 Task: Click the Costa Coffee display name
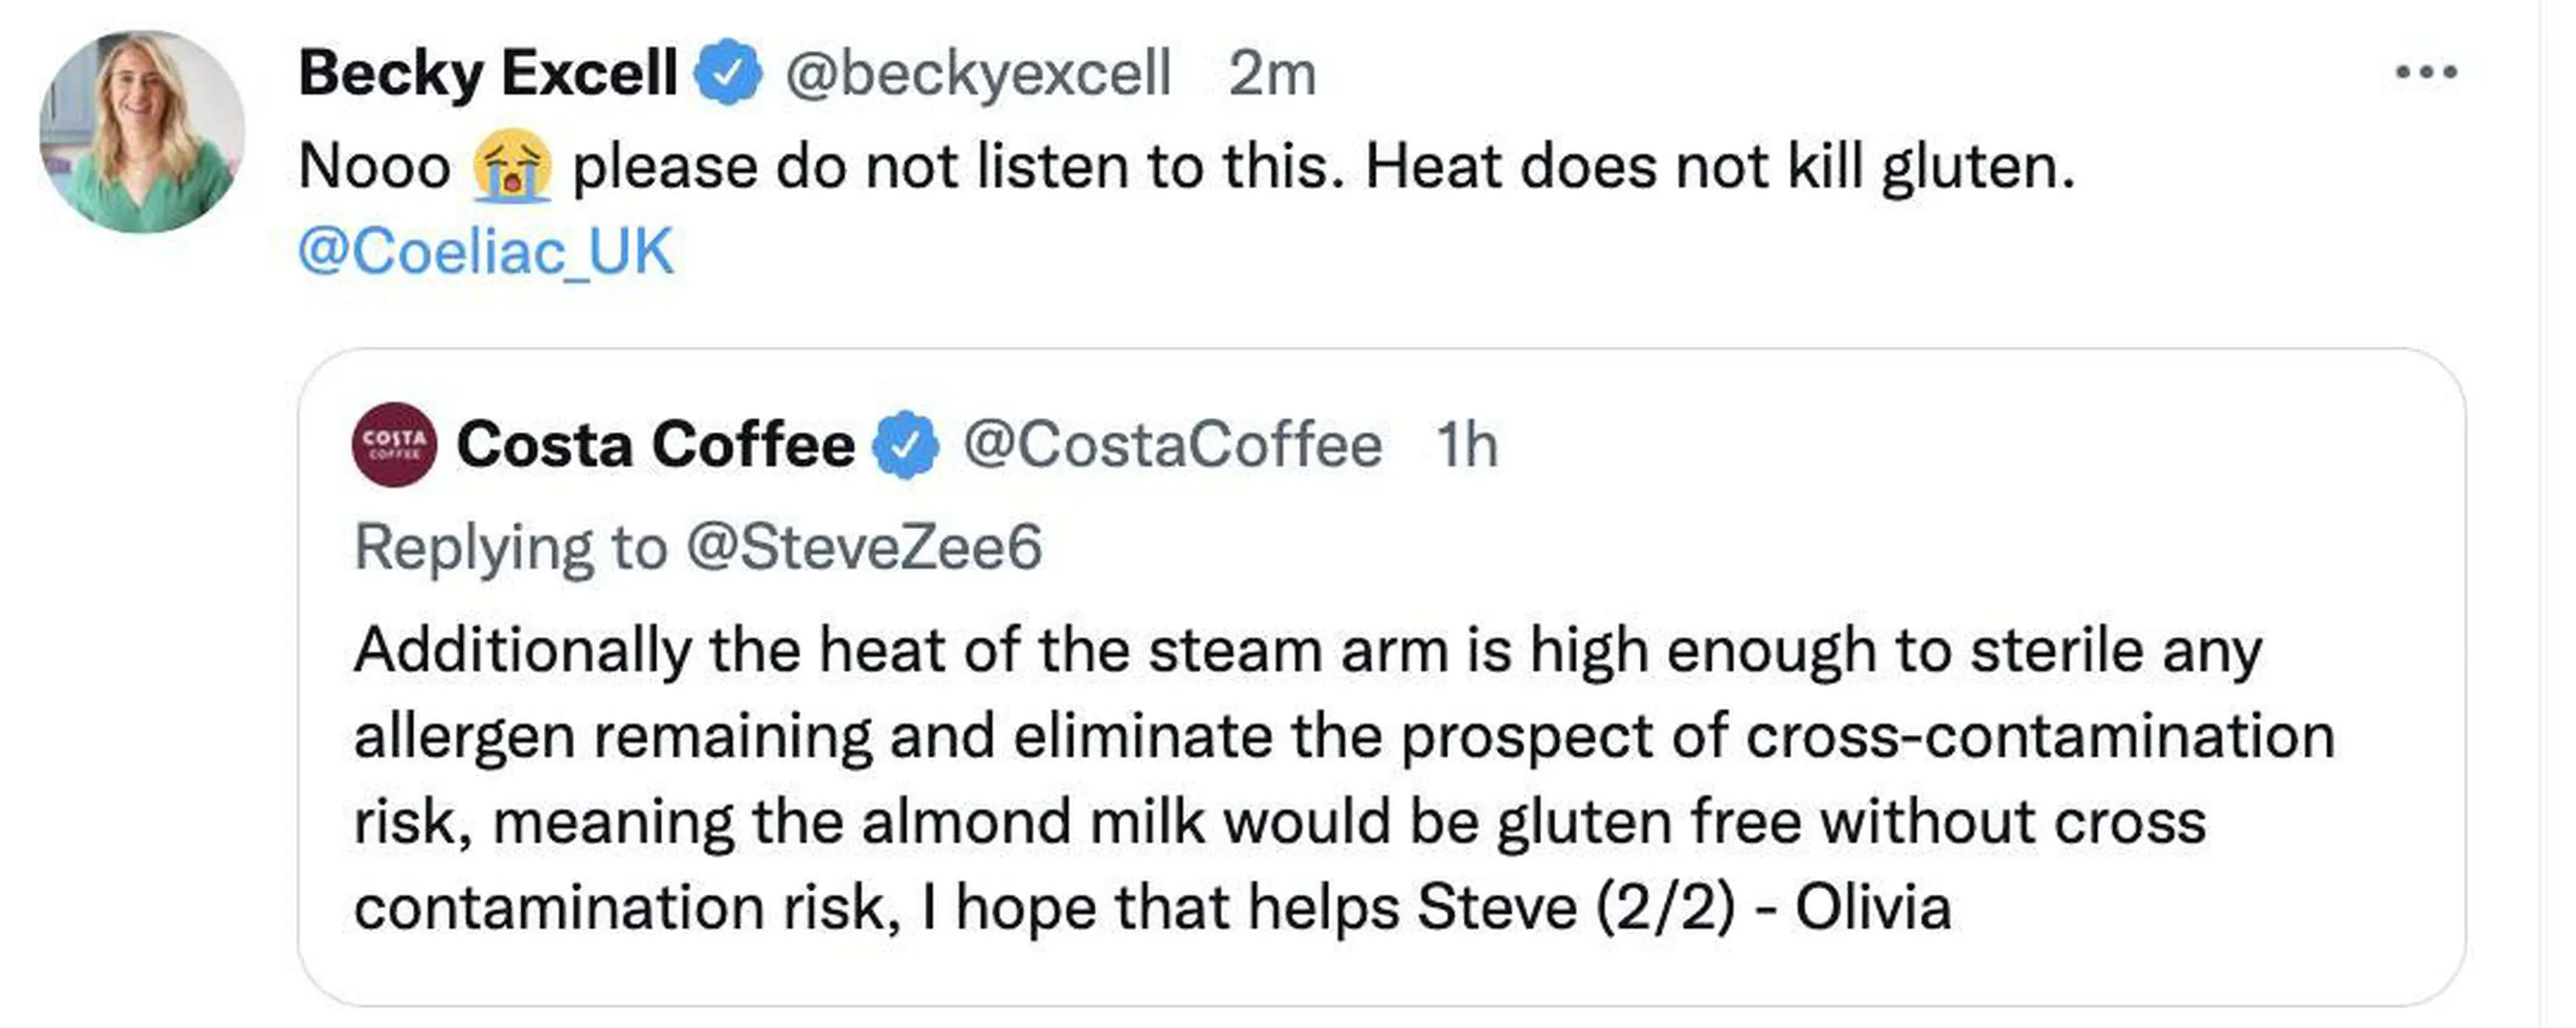[x=655, y=444]
